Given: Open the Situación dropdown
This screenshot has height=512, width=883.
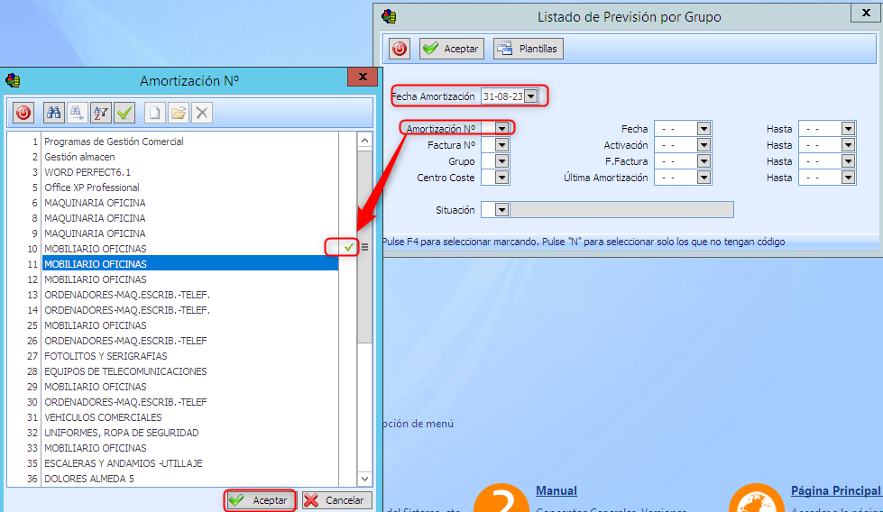Looking at the screenshot, I should [502, 210].
